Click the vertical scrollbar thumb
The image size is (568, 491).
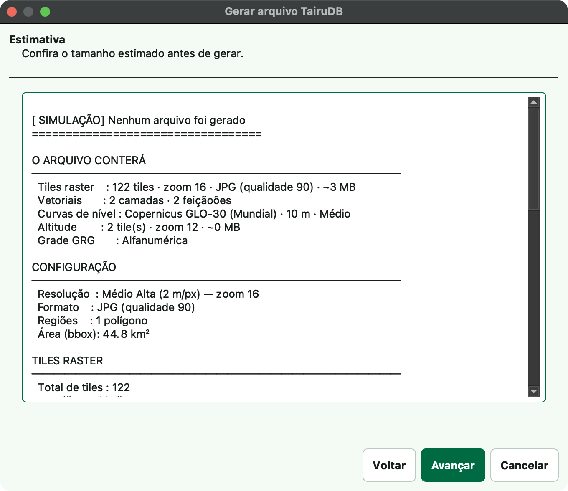tap(534, 159)
